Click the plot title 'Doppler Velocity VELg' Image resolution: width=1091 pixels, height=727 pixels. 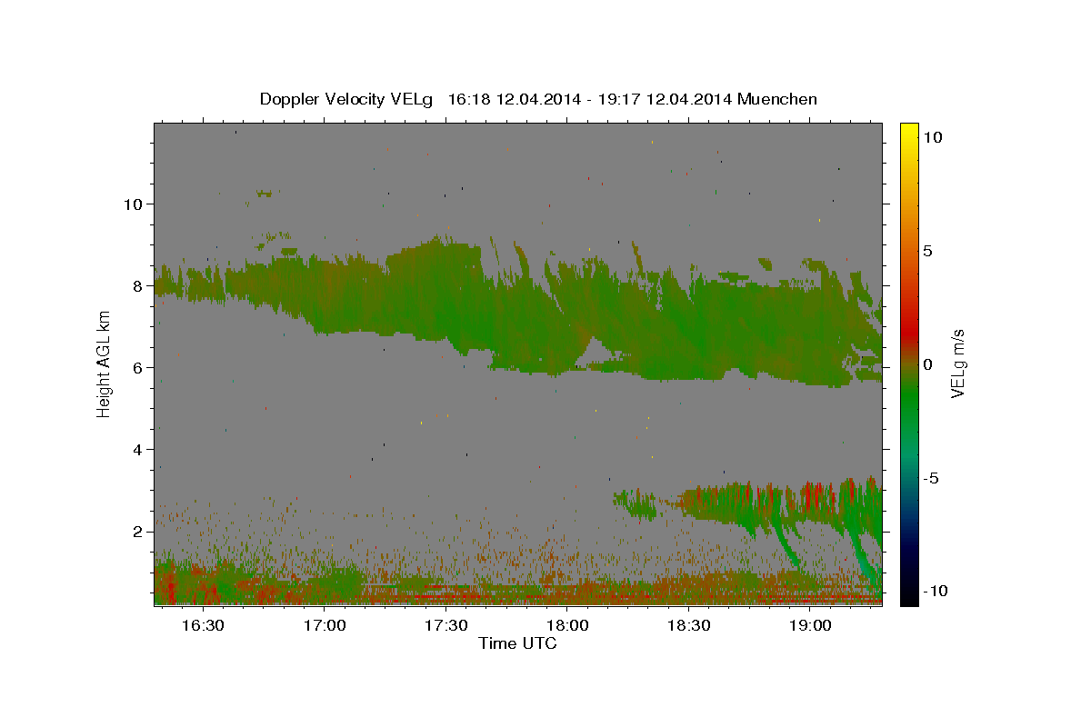pos(348,99)
